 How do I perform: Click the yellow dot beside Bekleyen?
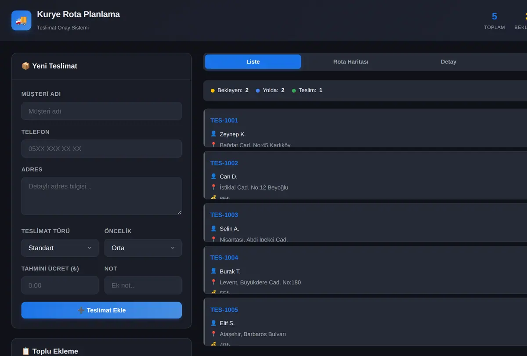click(213, 90)
